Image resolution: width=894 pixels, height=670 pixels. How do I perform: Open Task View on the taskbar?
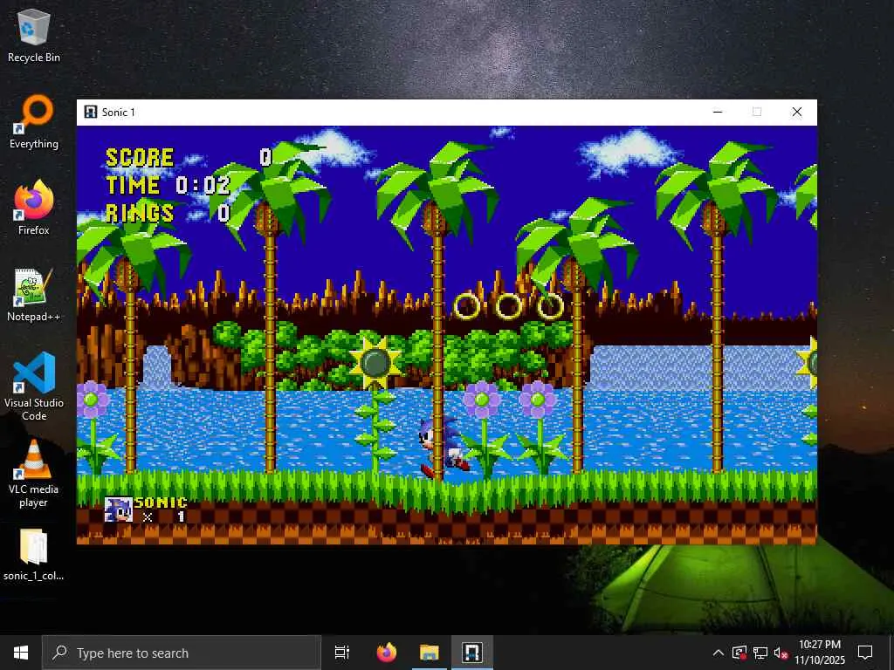coord(342,653)
